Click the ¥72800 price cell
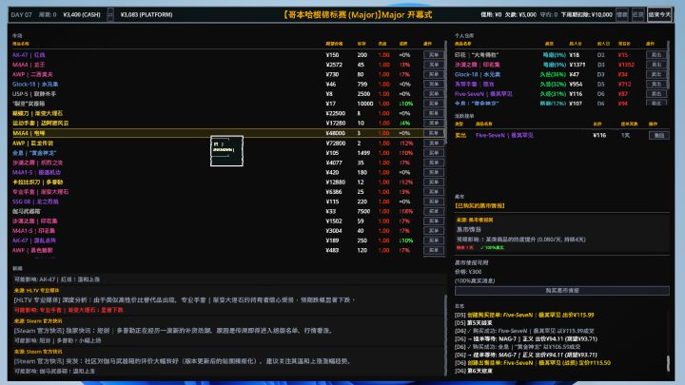The image size is (685, 385). 336,144
